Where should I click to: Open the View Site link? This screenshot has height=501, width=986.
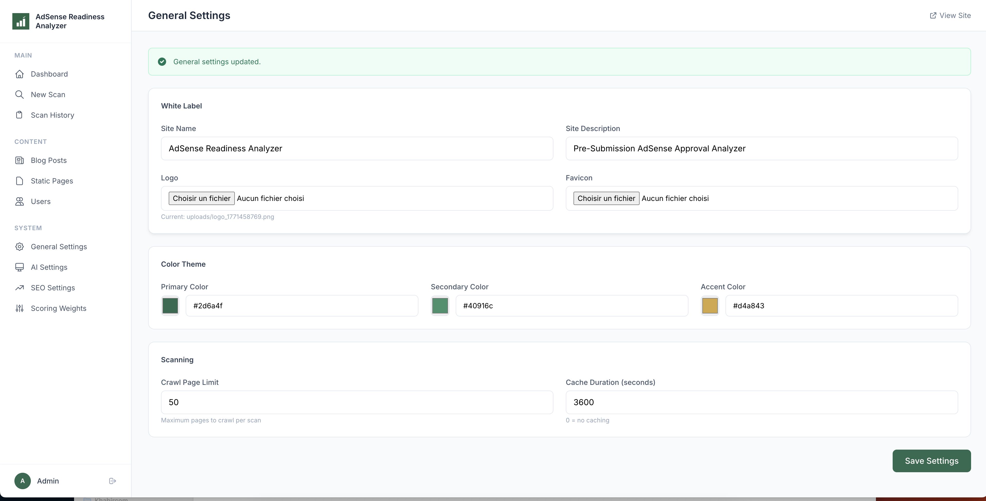(950, 16)
